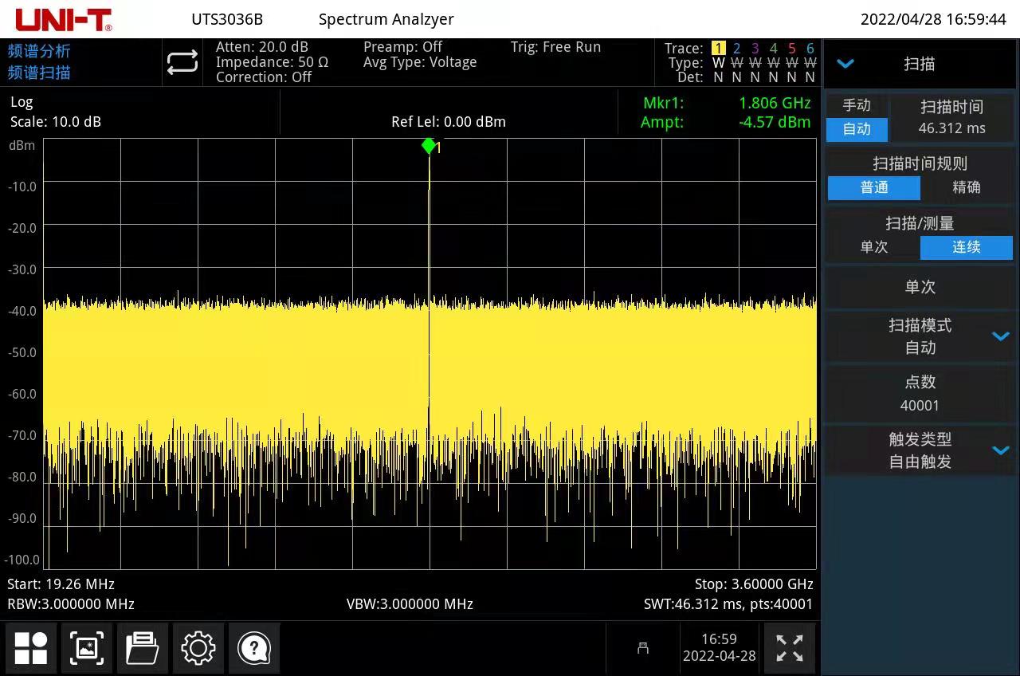Expand the 扫描模式 dropdown
The width and height of the screenshot is (1020, 676).
[1000, 336]
